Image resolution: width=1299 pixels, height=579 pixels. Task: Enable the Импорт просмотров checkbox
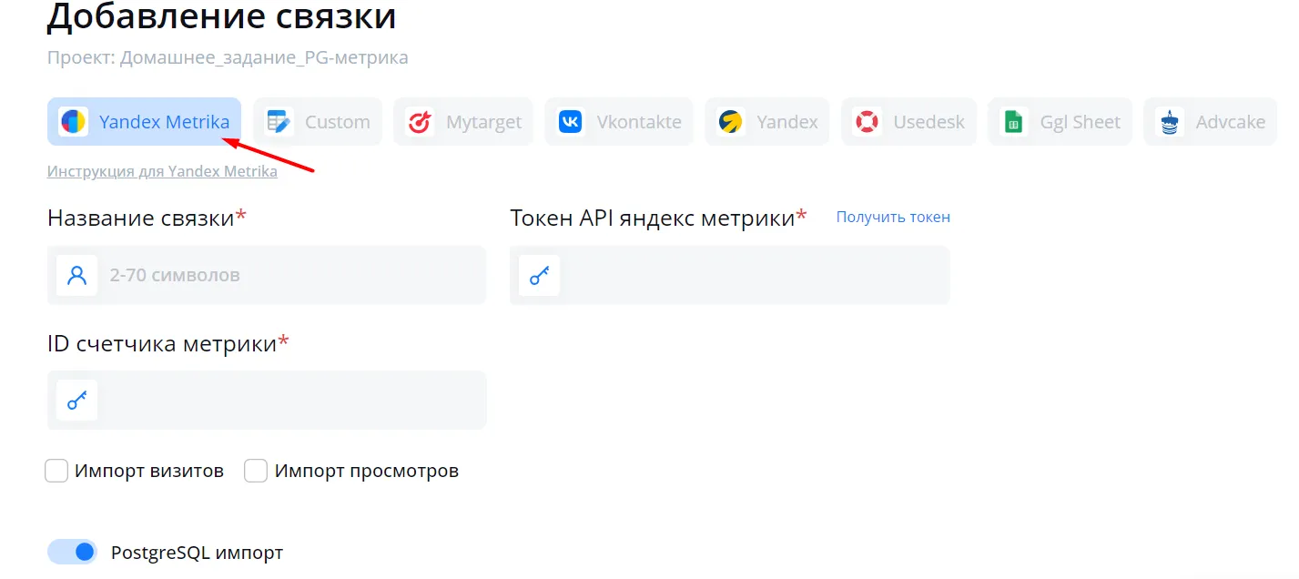256,471
